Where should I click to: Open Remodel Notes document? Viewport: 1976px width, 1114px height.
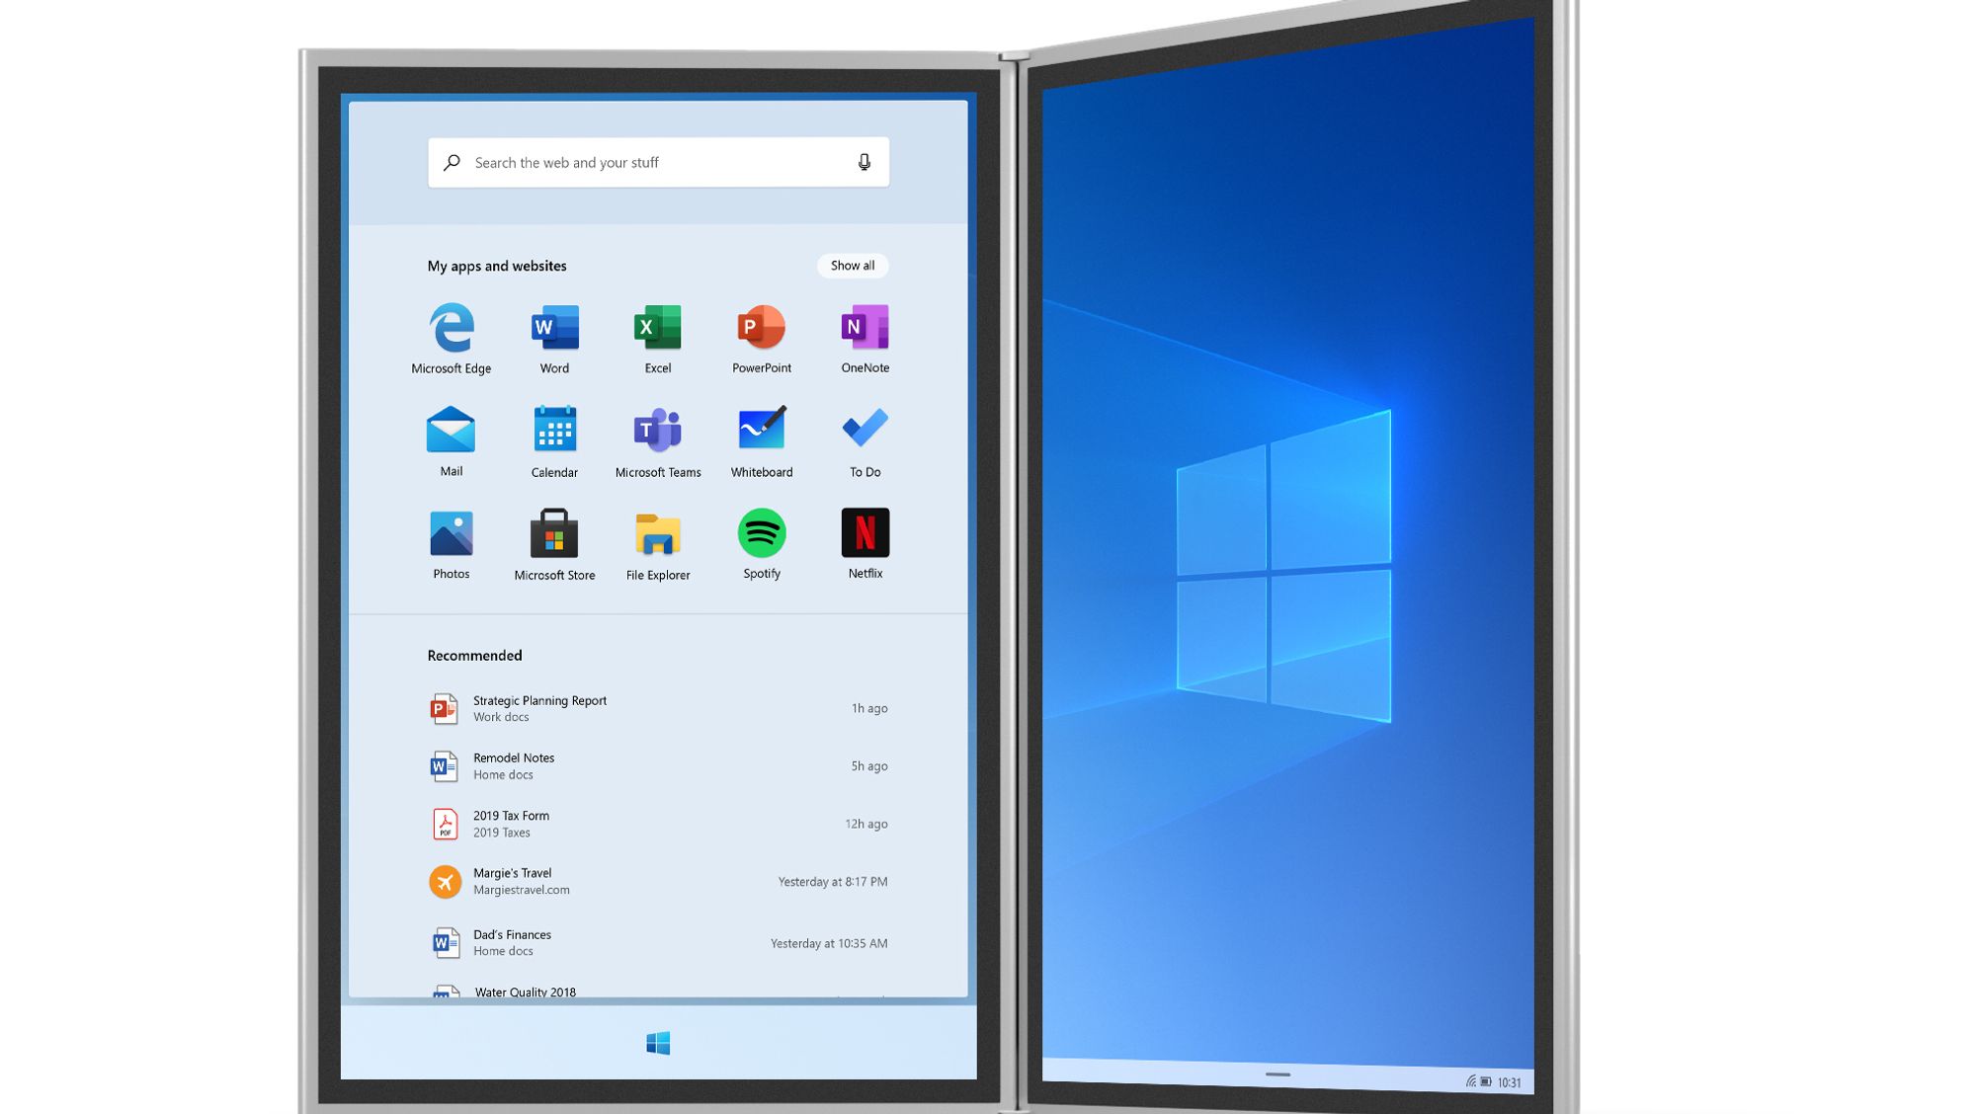pos(513,764)
